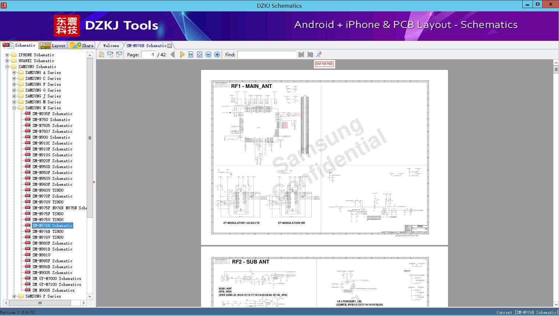Select the SM-N976B Schematic document tab
Screen dimensions: 559x316
[146, 46]
